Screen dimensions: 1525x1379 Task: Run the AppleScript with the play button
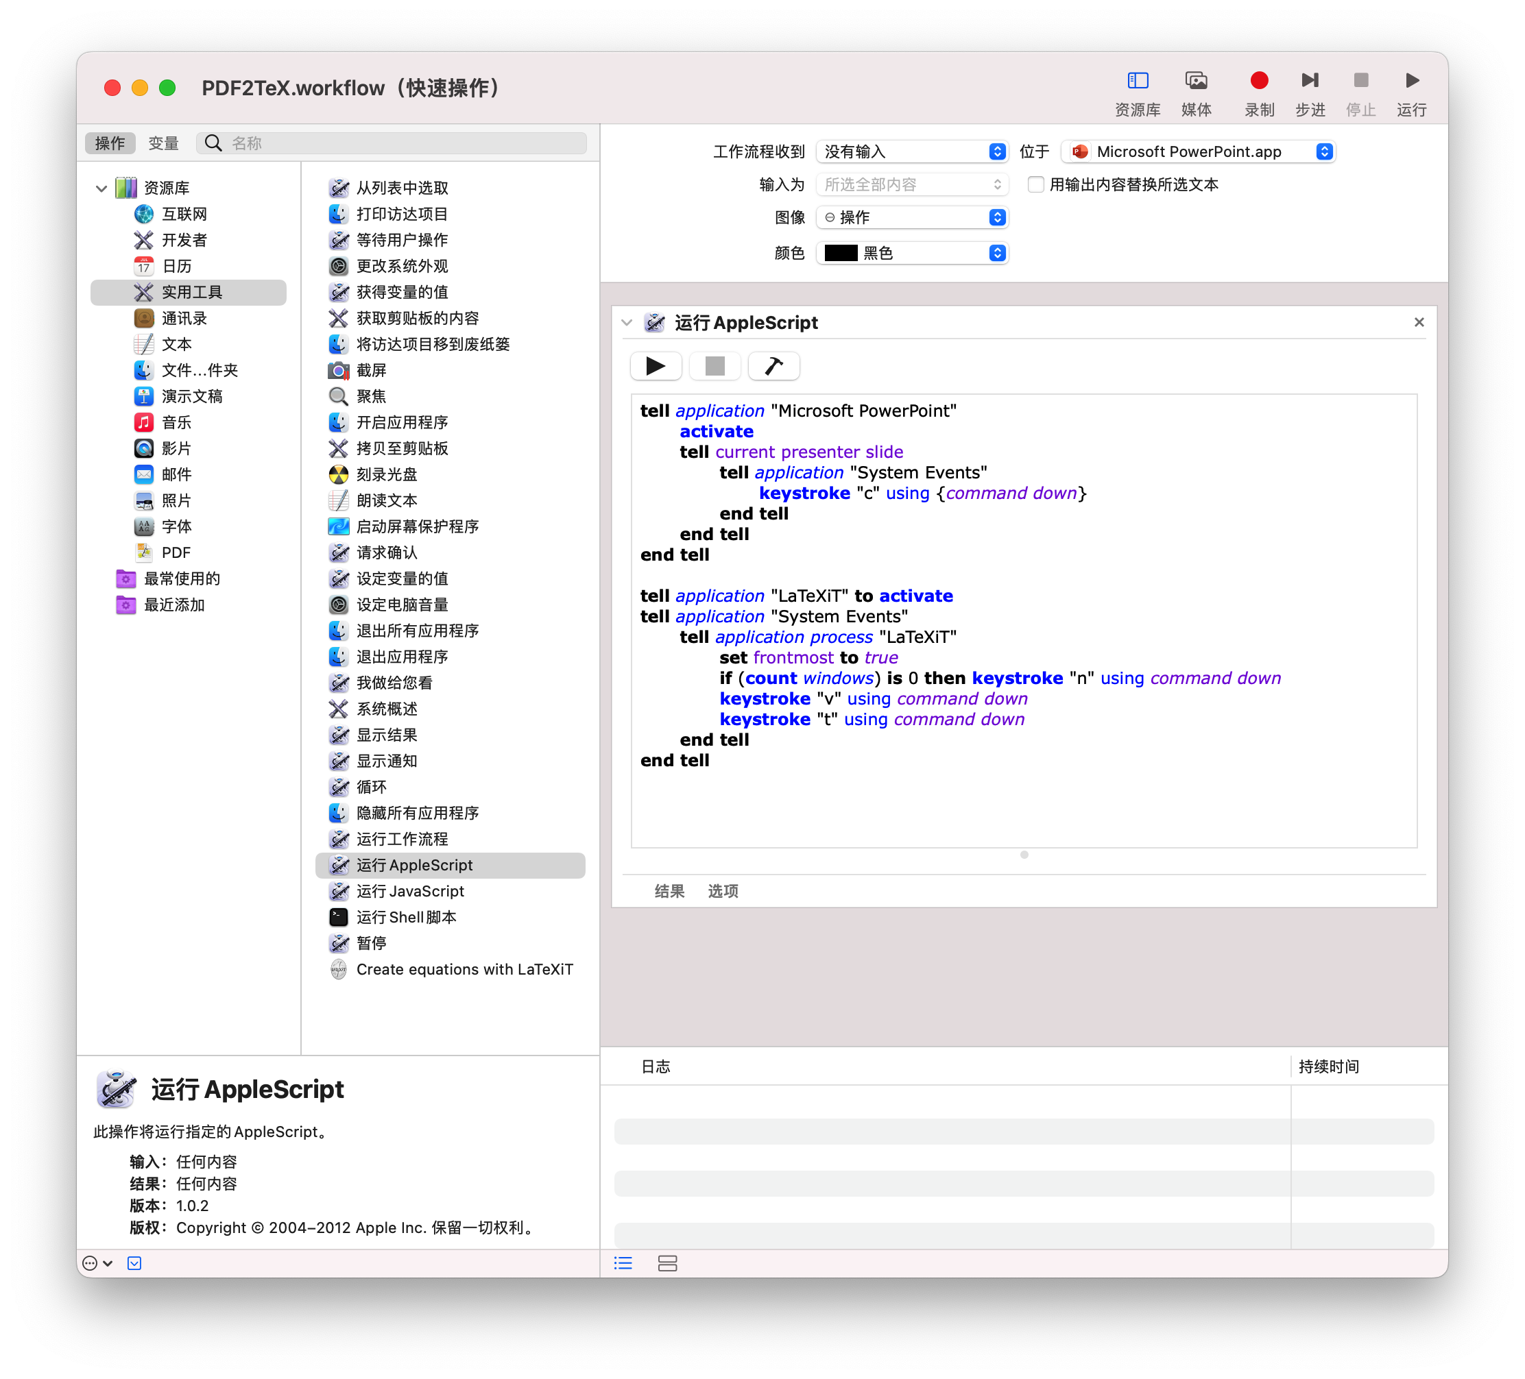(656, 367)
